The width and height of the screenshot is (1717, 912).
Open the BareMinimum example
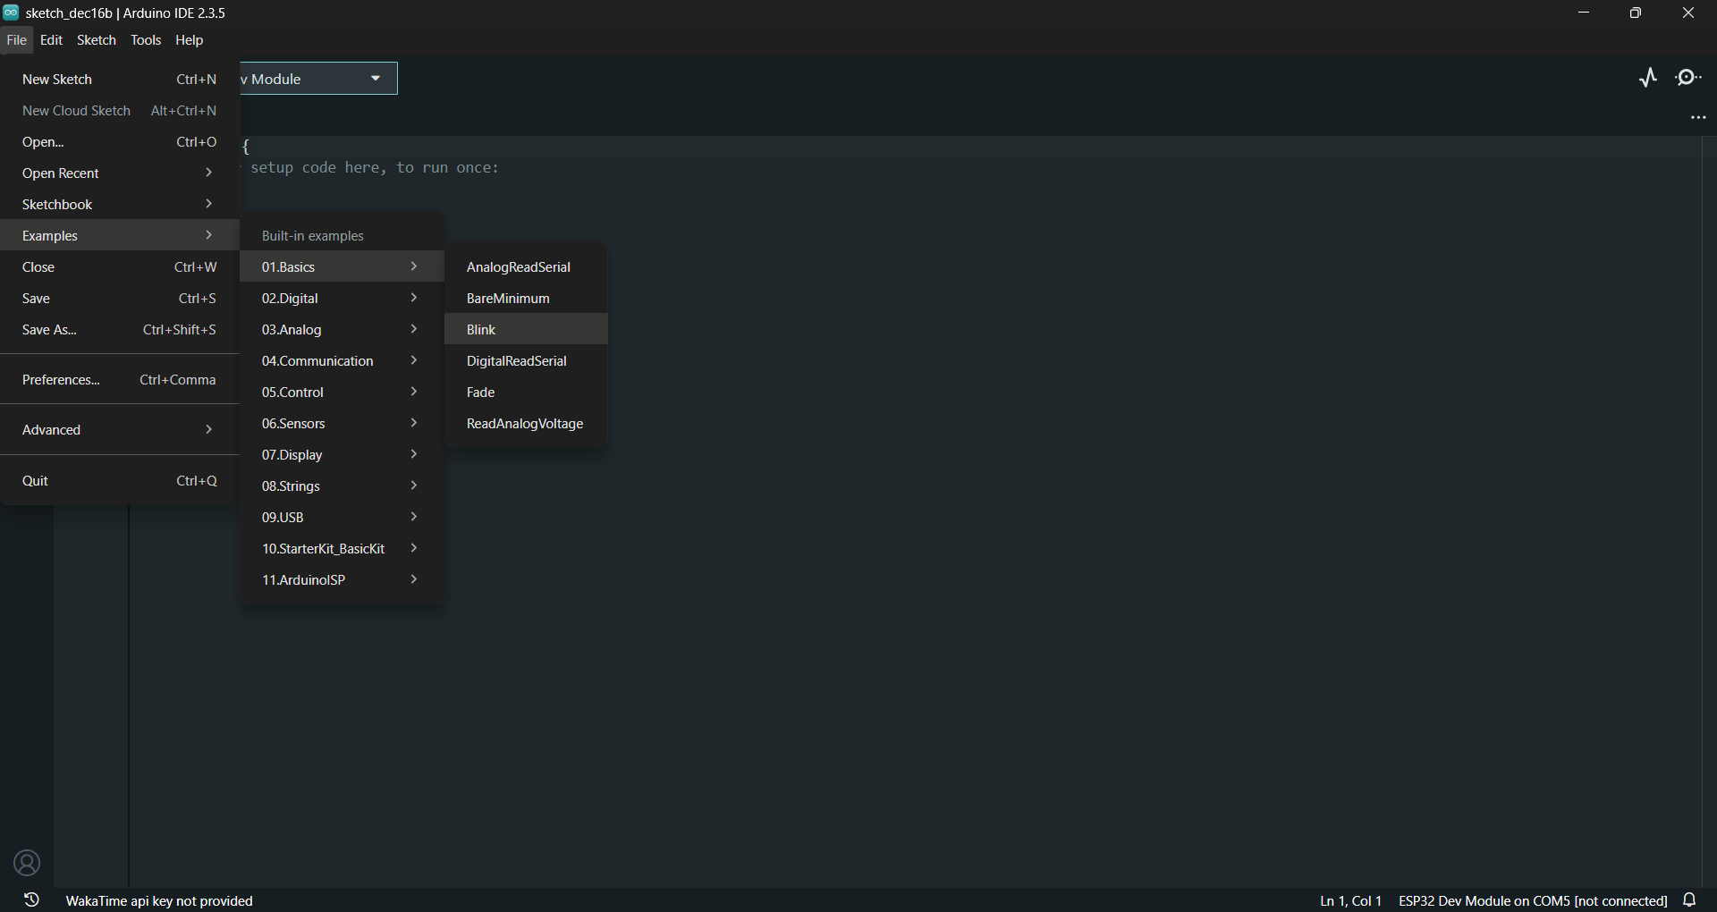[x=526, y=299]
